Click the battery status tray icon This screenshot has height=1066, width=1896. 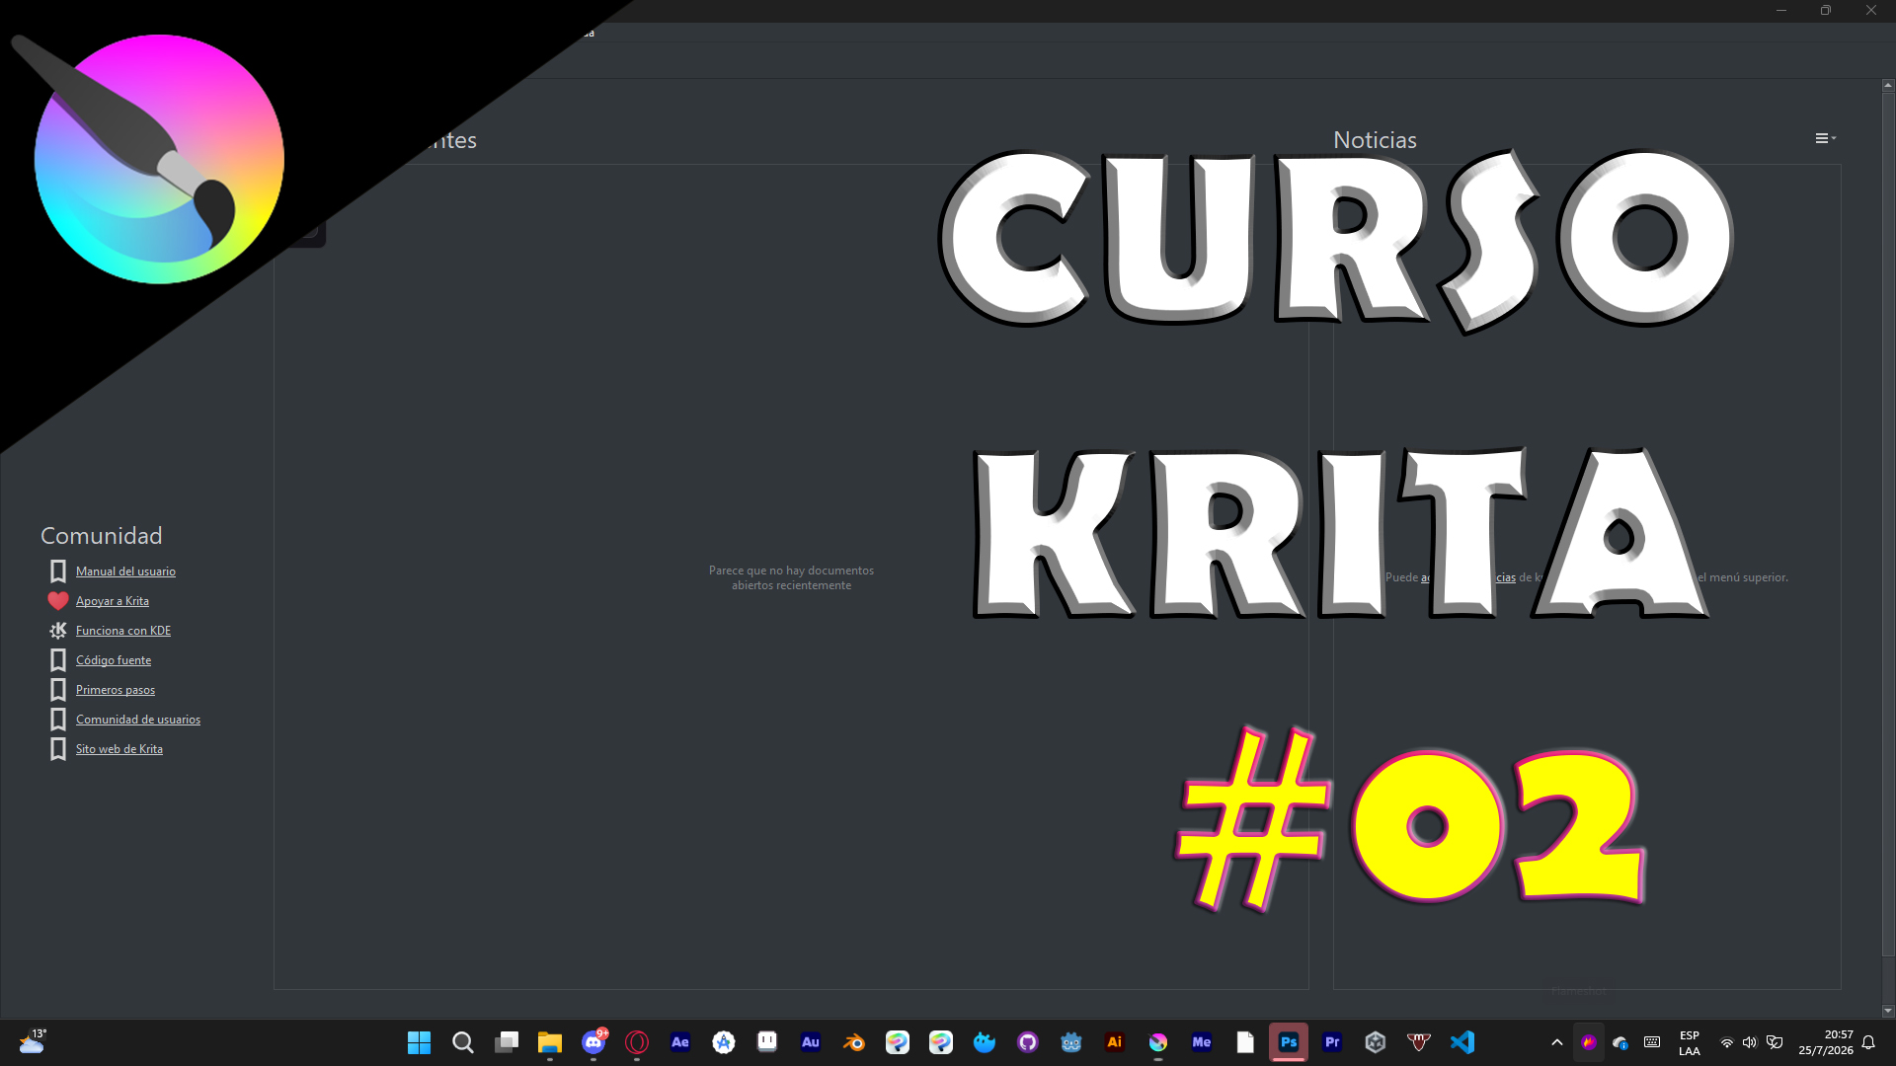(1775, 1042)
